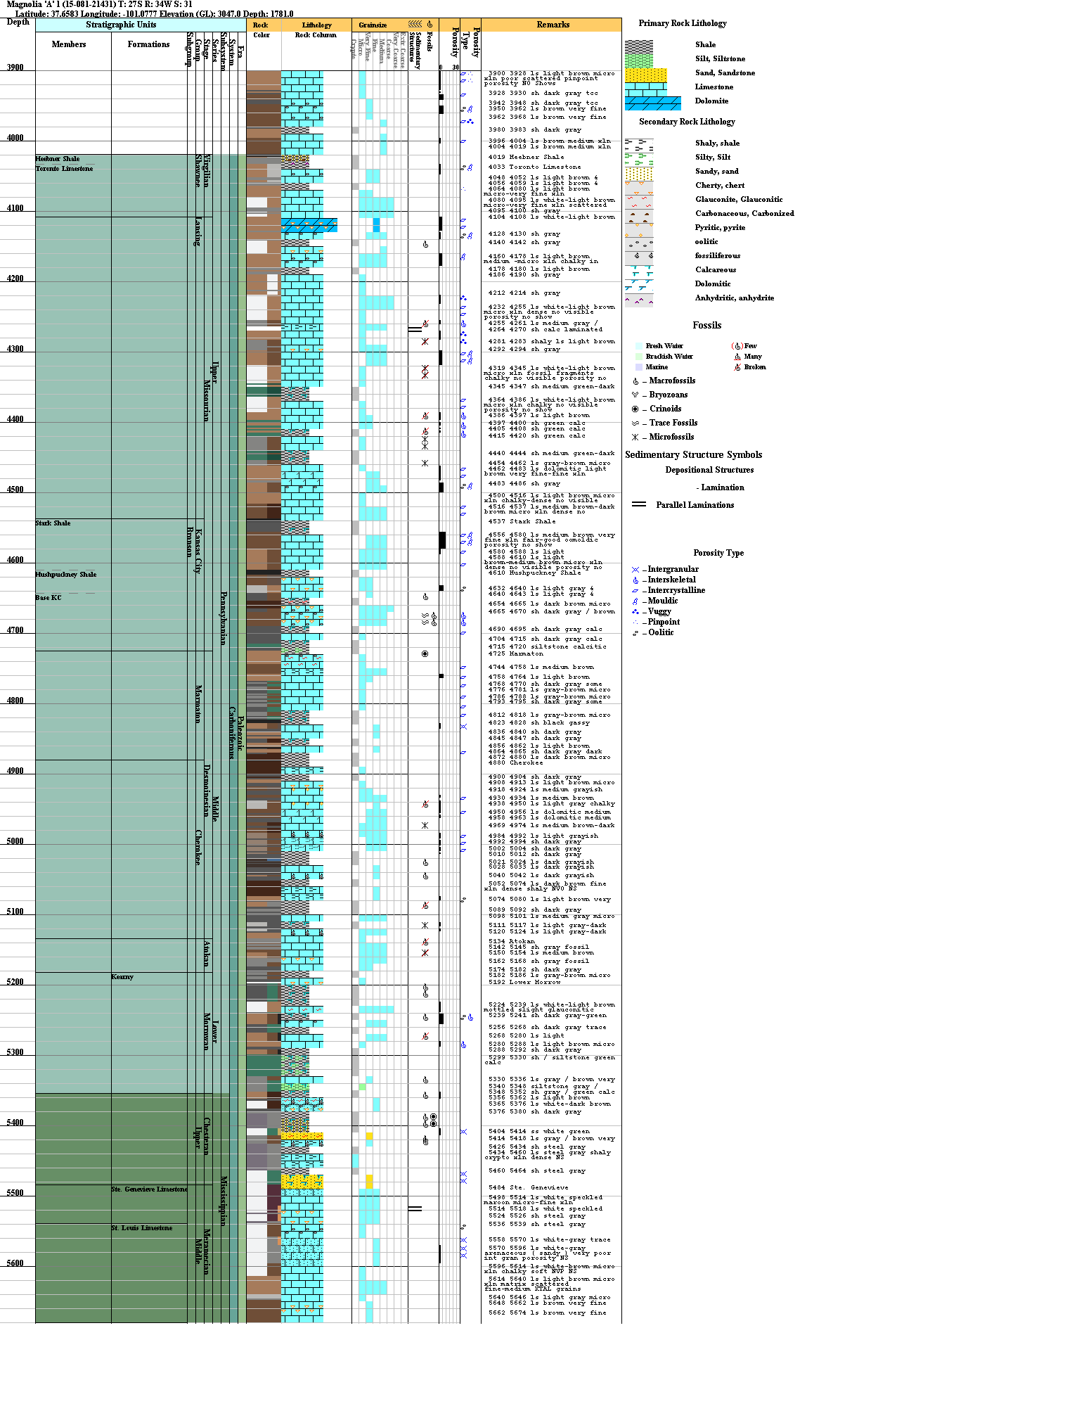The width and height of the screenshot is (1091, 1411).
Task: Click the Parallel Laminations symbol in legend
Action: 639,504
